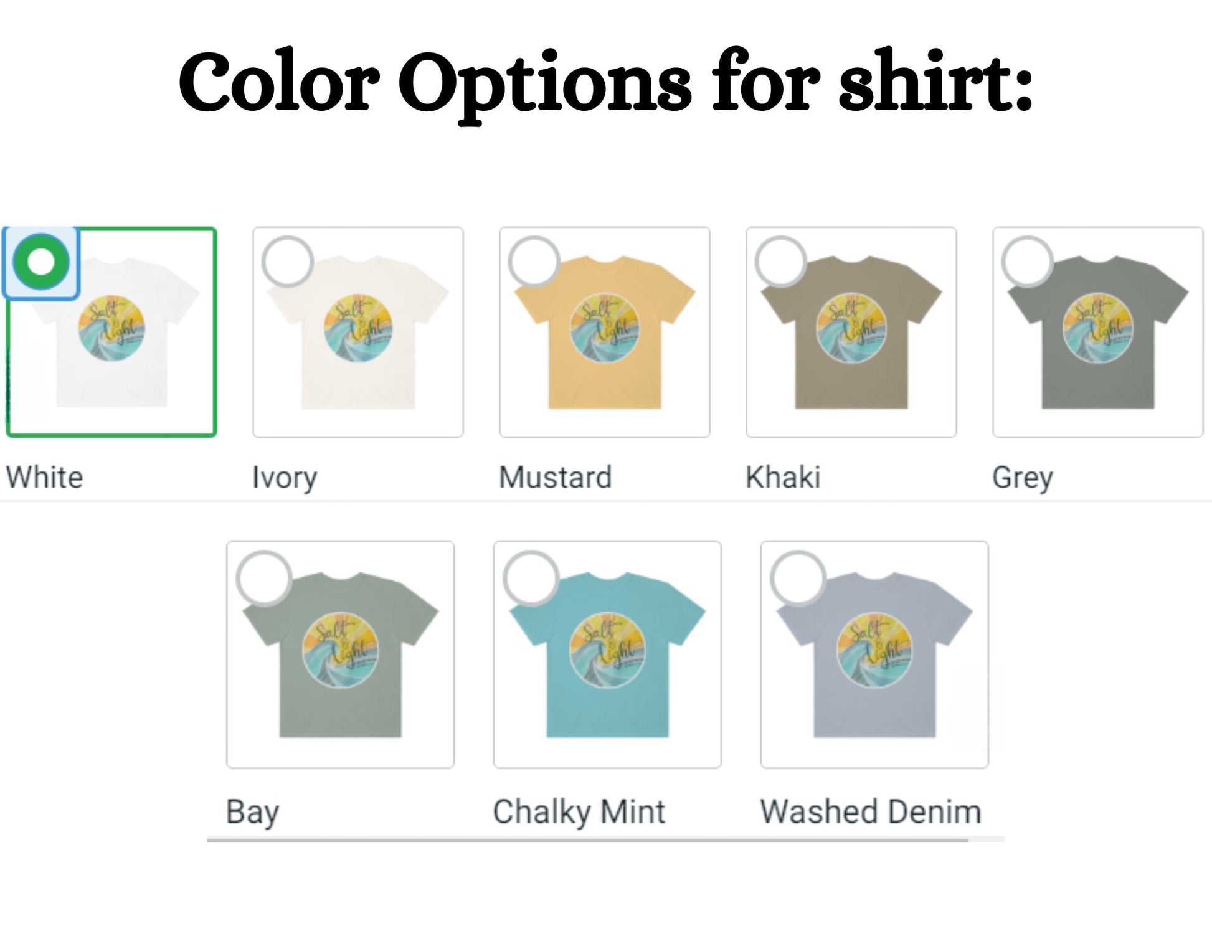Choose the Bay color radio button
Screen dimensions: 1212x936
click(264, 578)
